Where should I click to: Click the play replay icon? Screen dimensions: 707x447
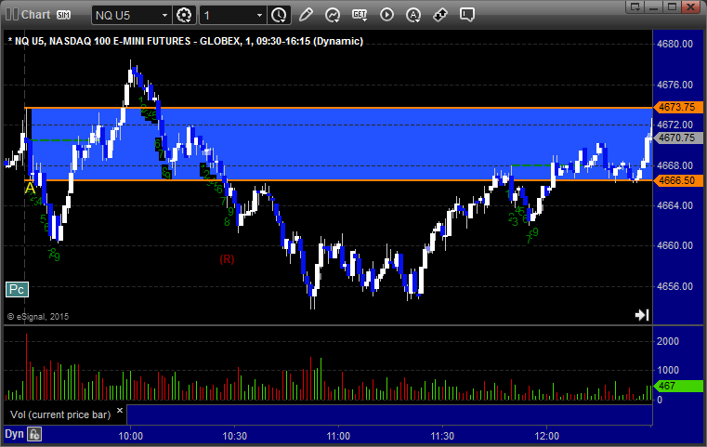(x=386, y=15)
